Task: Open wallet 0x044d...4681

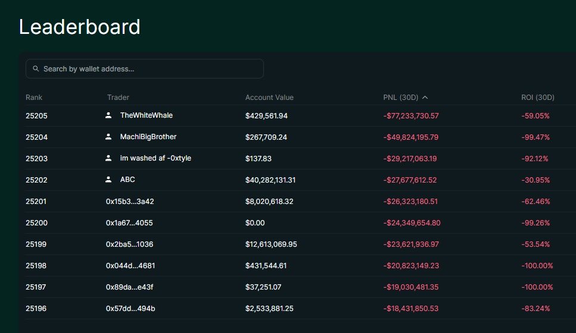Action: click(x=130, y=266)
